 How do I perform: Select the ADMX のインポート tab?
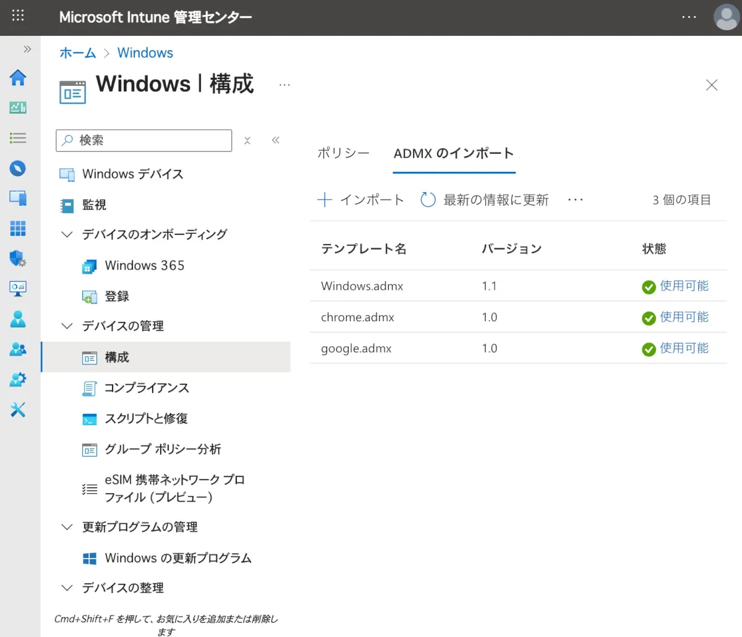(x=454, y=153)
